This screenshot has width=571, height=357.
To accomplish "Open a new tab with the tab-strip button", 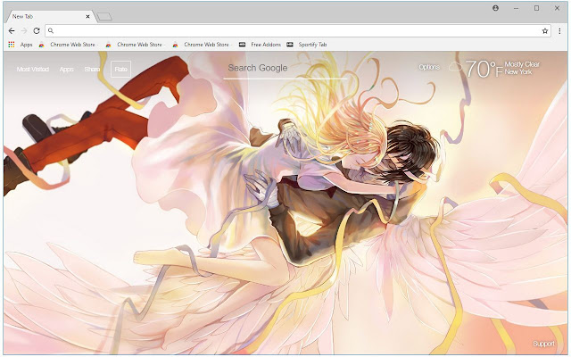I will pos(105,17).
